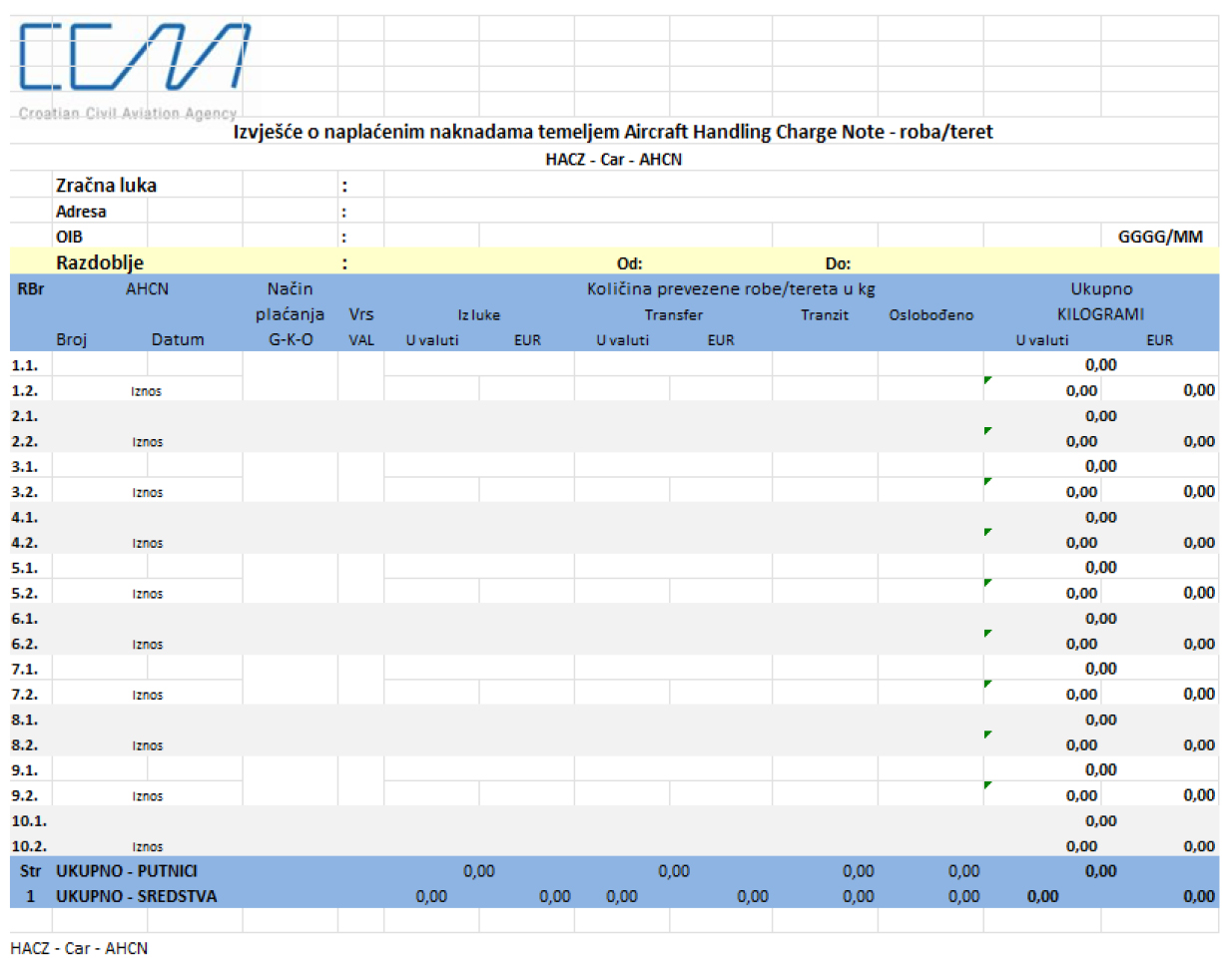Screen dimensions: 1228x968
Task: Click the Do: period end cell
Action: click(838, 264)
